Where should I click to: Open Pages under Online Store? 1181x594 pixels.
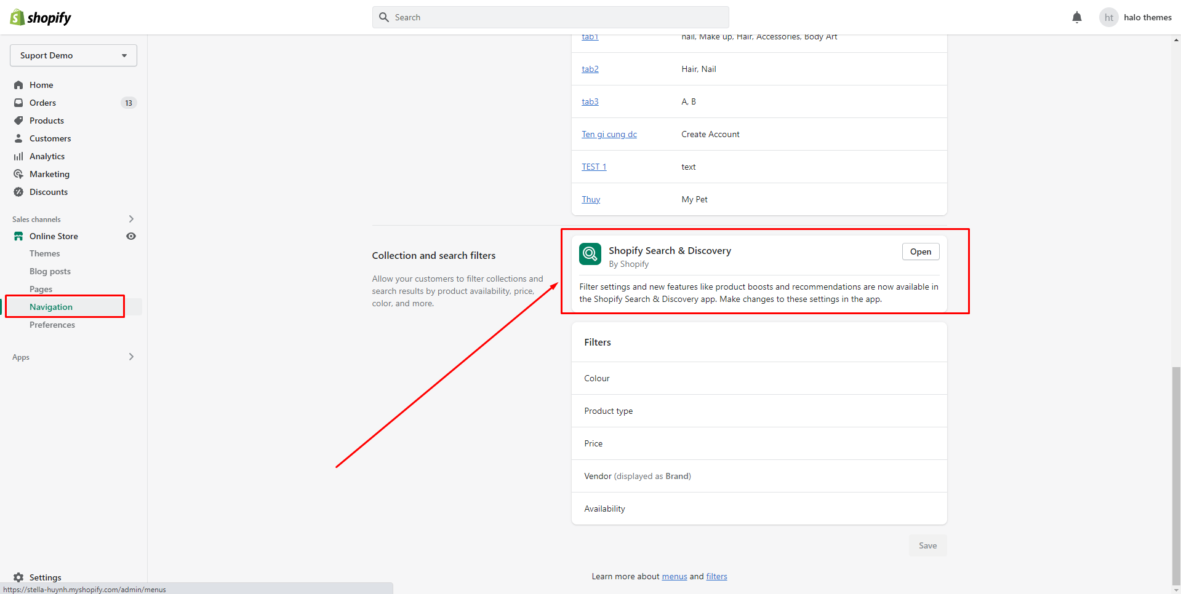click(41, 289)
